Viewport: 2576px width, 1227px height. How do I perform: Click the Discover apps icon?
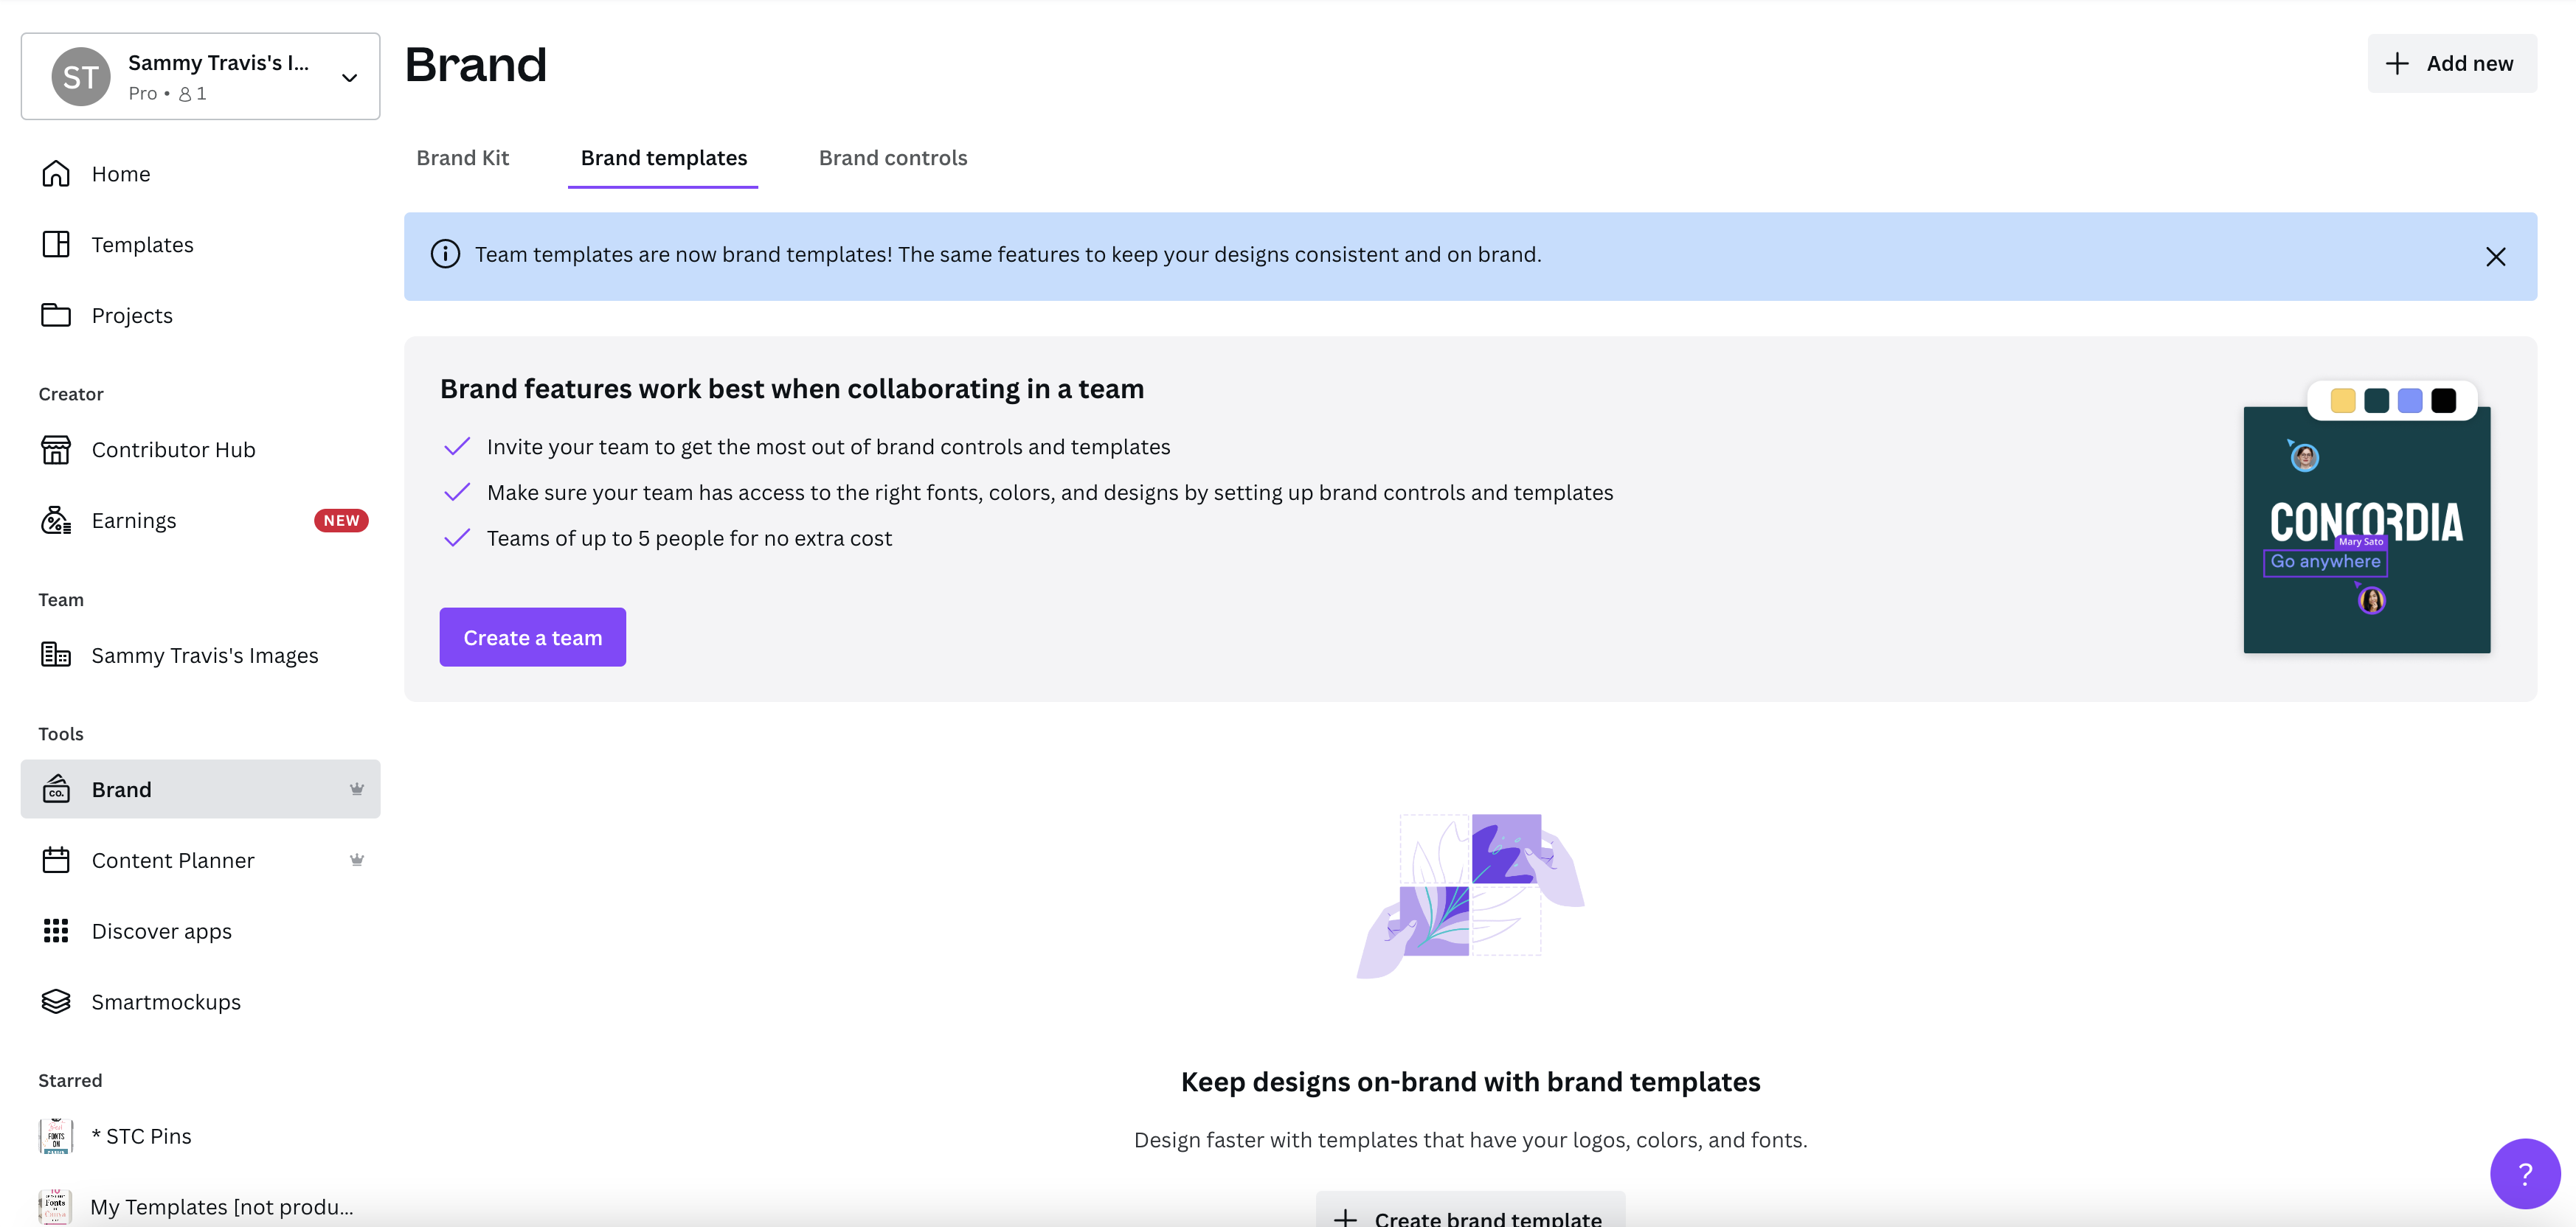(x=54, y=930)
